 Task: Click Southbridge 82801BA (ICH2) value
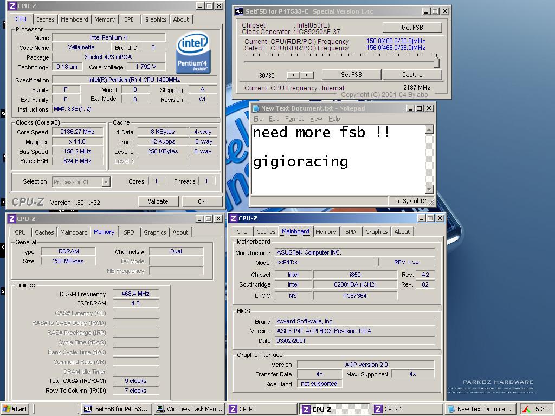[x=355, y=284]
